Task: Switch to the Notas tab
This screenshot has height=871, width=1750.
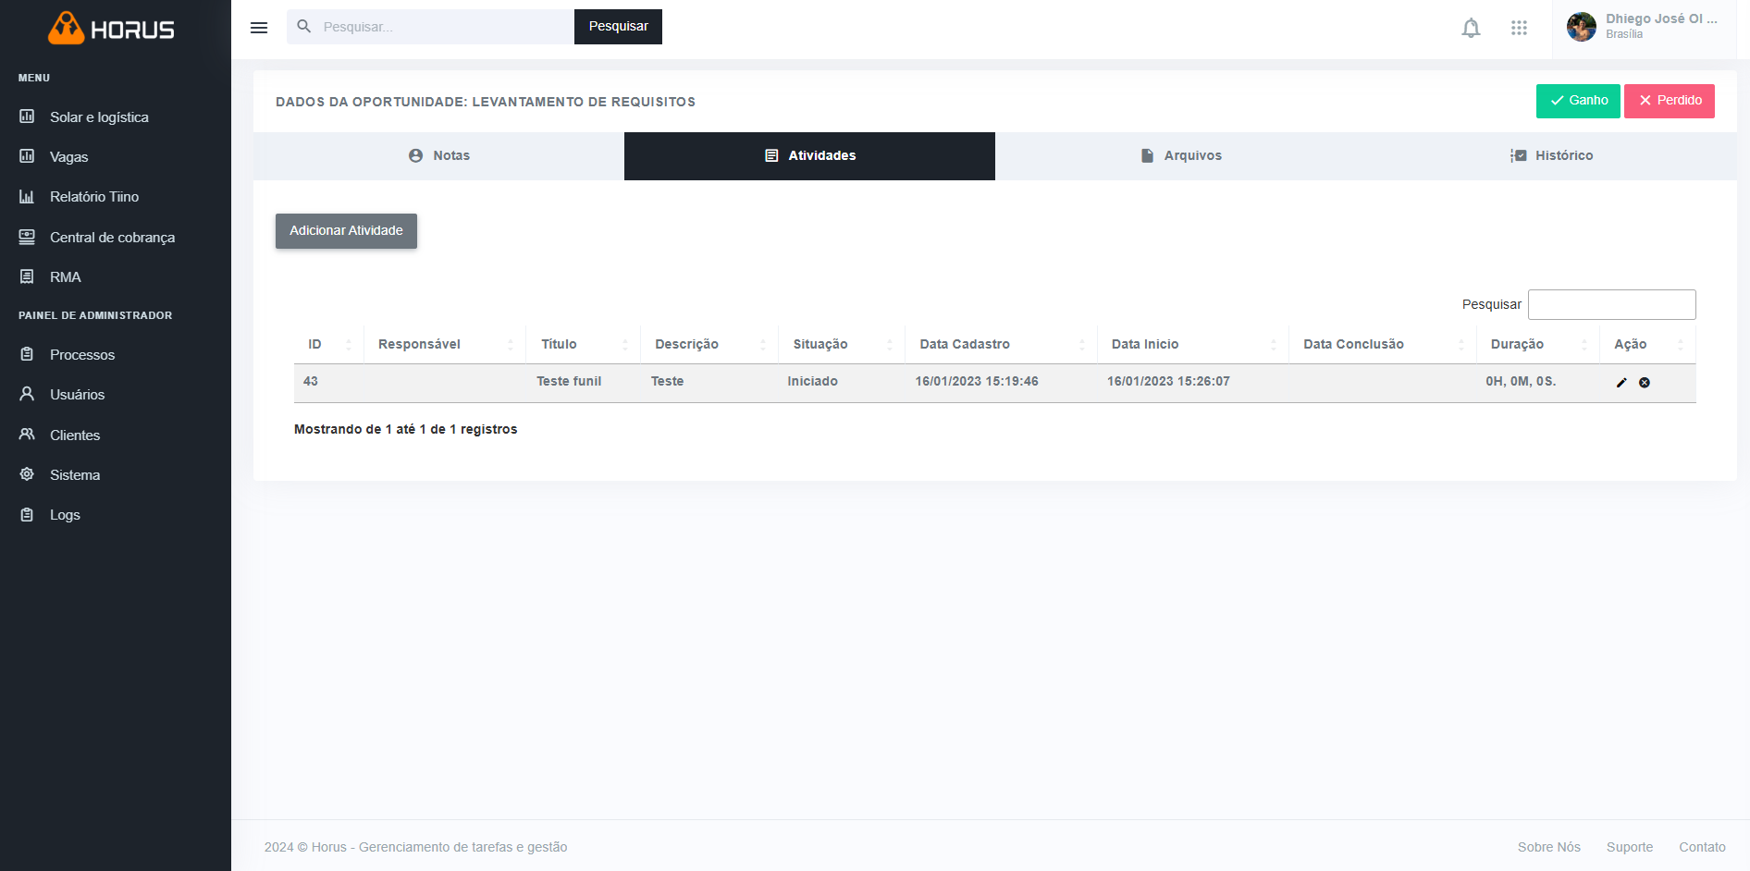Action: (439, 156)
